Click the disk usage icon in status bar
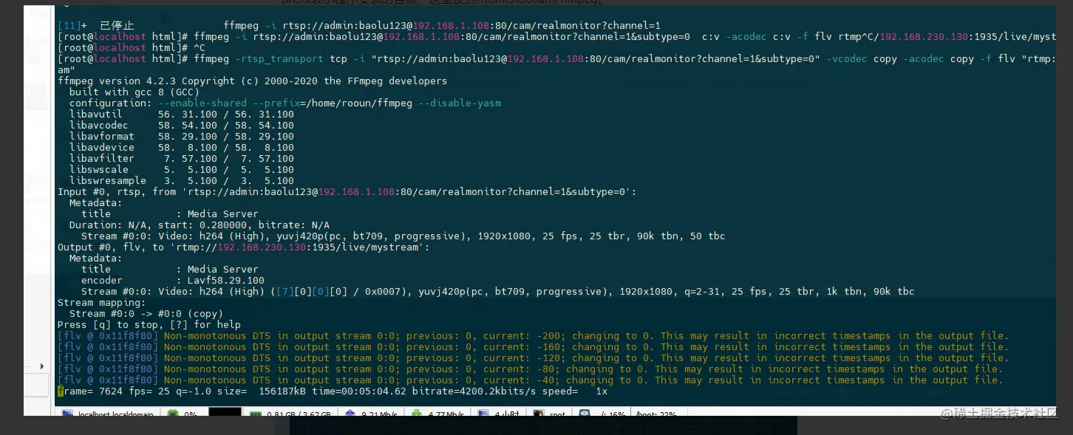Image resolution: width=1073 pixels, height=435 pixels. click(585, 414)
